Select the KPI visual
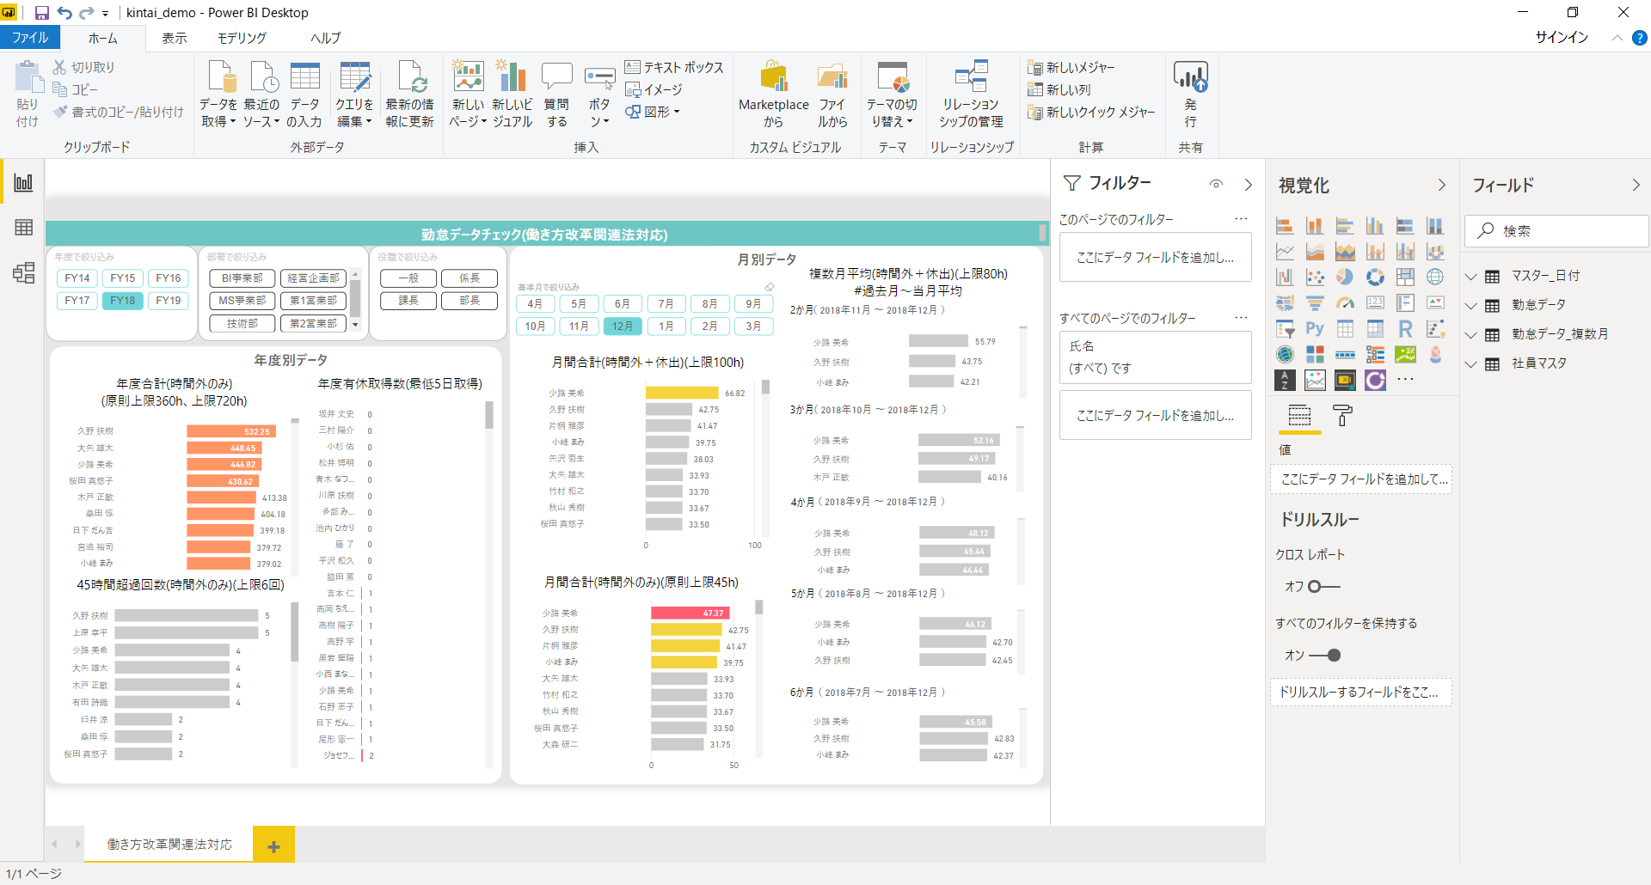The width and height of the screenshot is (1651, 885). [1435, 302]
